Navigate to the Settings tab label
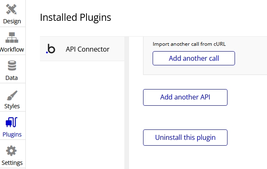Screen dimensions: 267x169 12,163
